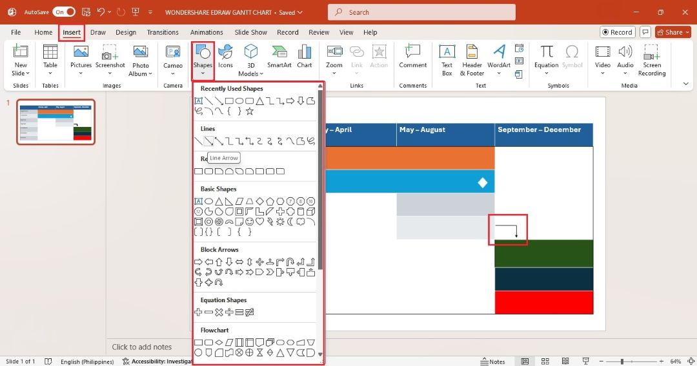This screenshot has height=366, width=697.
Task: Toggle the AutoSave switch off
Action: (x=64, y=12)
